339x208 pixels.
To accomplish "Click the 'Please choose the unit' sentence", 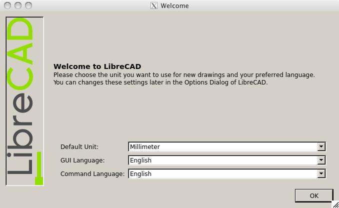I will 184,75.
